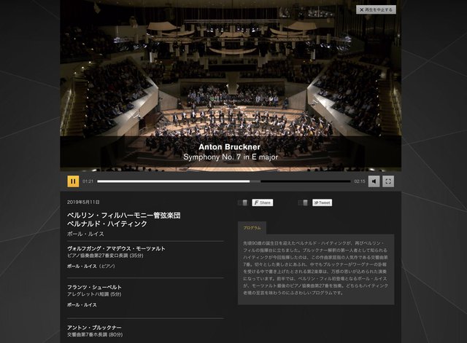Toggle the switch beside Facebook Share
Viewport: 467px width, 343px height.
pos(243,202)
